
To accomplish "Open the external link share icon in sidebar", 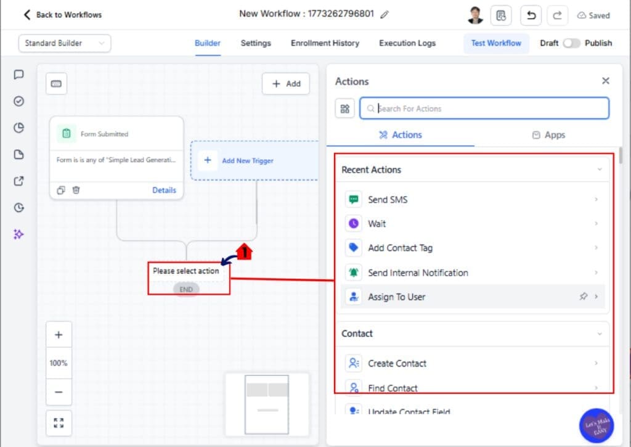I will tap(18, 181).
